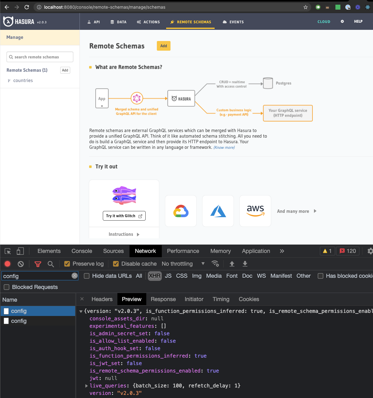Viewport: 373px width, 398px height.
Task: Enable Hide data URLs filtering
Action: [86, 276]
